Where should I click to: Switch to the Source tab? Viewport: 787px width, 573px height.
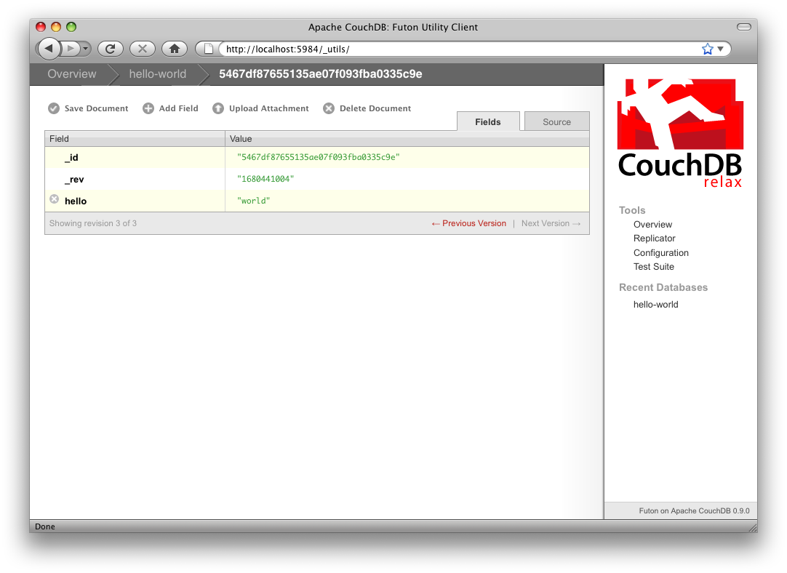556,121
